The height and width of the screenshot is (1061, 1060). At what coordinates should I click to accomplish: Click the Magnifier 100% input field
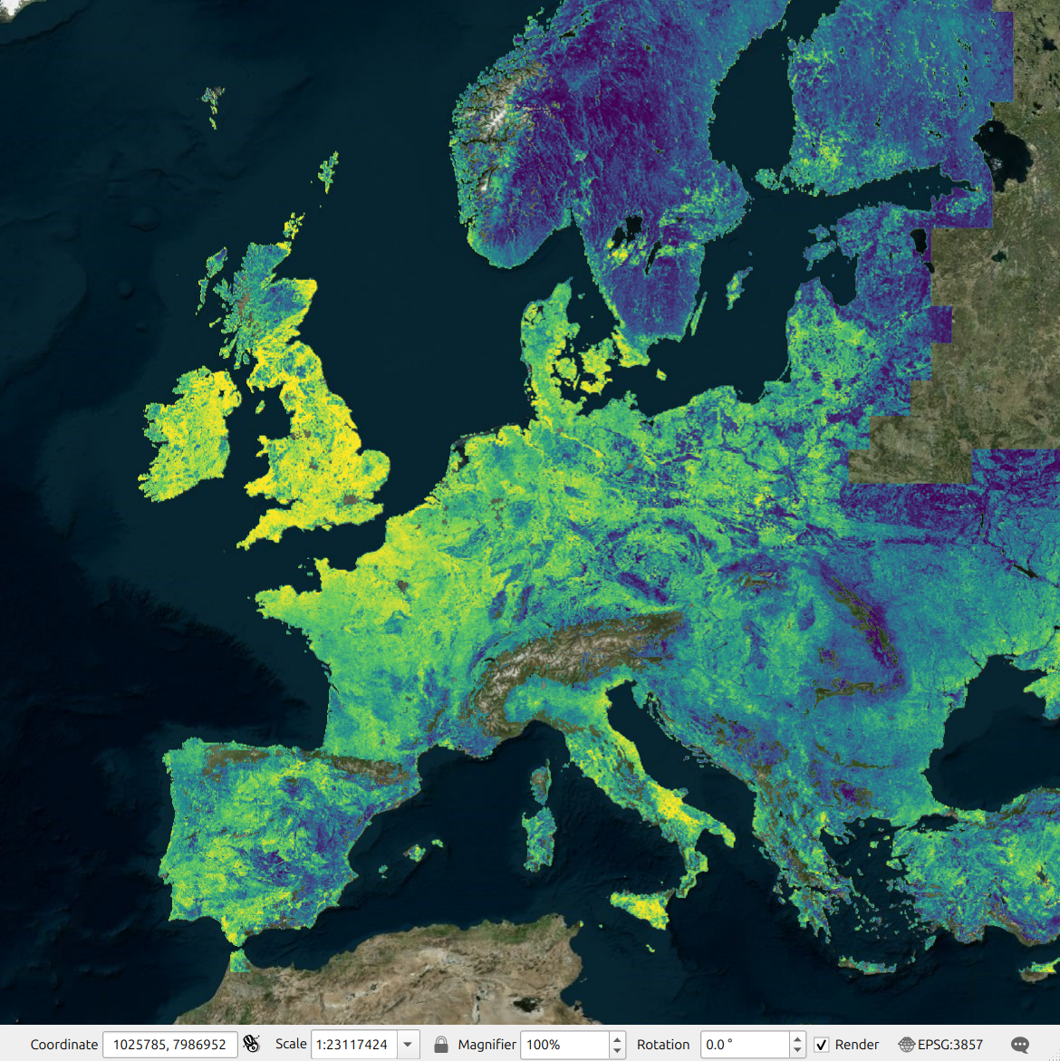[564, 1045]
